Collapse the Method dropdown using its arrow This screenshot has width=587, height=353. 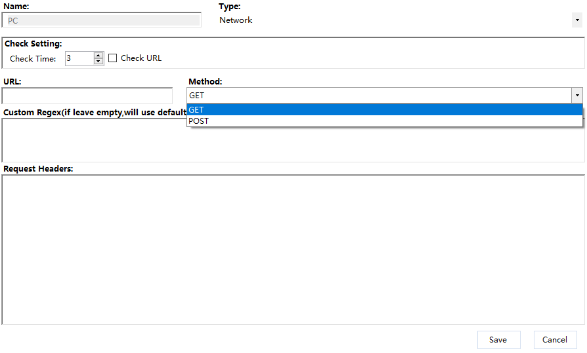point(577,96)
